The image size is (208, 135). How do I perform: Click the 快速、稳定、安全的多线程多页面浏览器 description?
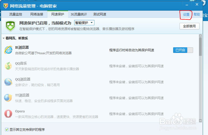coord(44,101)
